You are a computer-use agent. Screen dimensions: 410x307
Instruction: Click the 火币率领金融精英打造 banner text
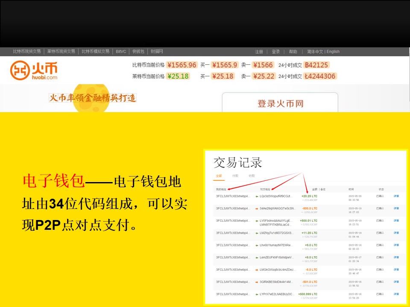(x=93, y=98)
